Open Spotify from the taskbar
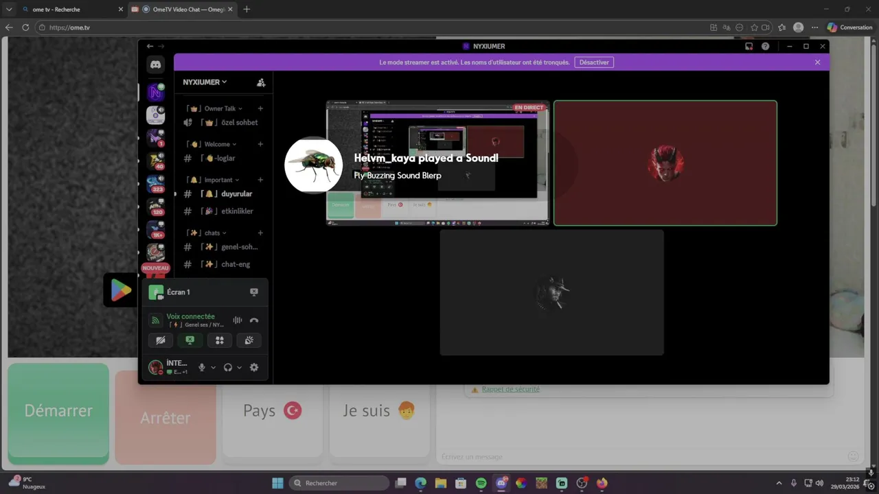The height and width of the screenshot is (494, 879). click(481, 483)
